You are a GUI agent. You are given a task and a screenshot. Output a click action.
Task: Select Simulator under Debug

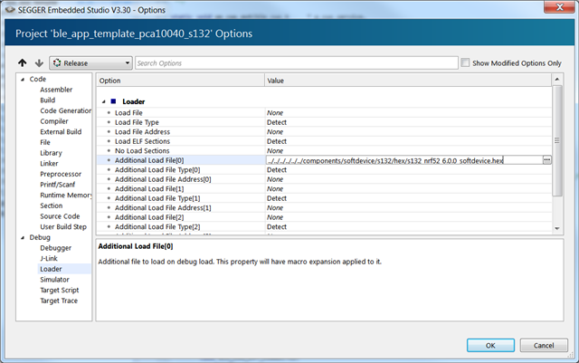(x=54, y=280)
